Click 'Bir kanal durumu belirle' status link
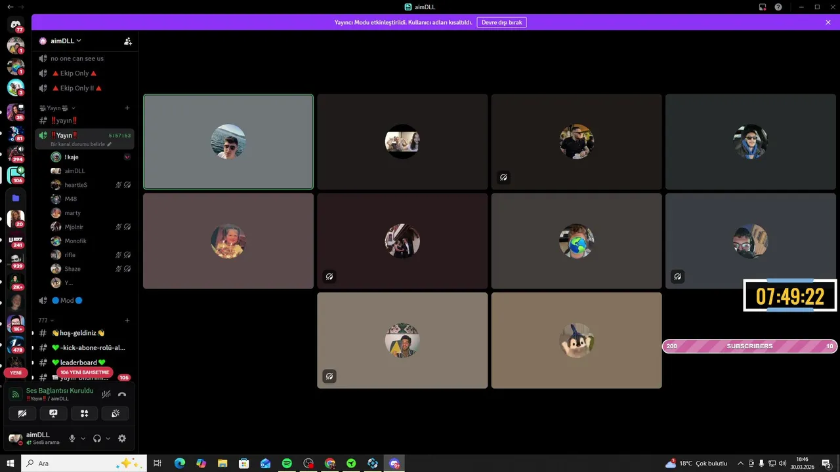This screenshot has width=840, height=472. (81, 144)
